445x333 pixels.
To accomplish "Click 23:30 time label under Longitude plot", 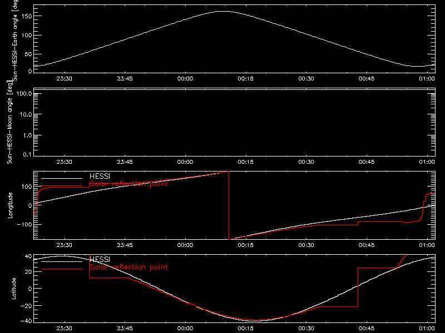I will (x=64, y=245).
